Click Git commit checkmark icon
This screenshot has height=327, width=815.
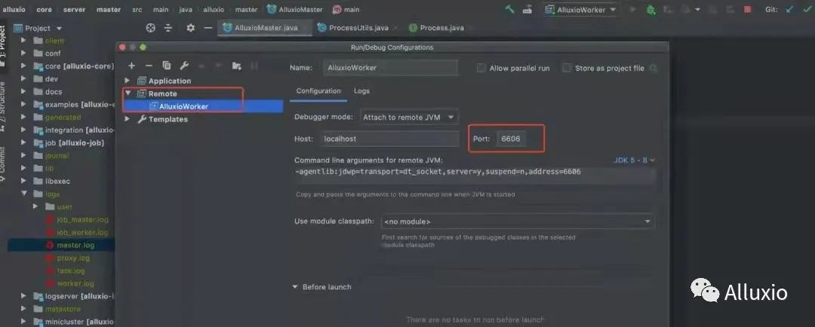(x=807, y=9)
